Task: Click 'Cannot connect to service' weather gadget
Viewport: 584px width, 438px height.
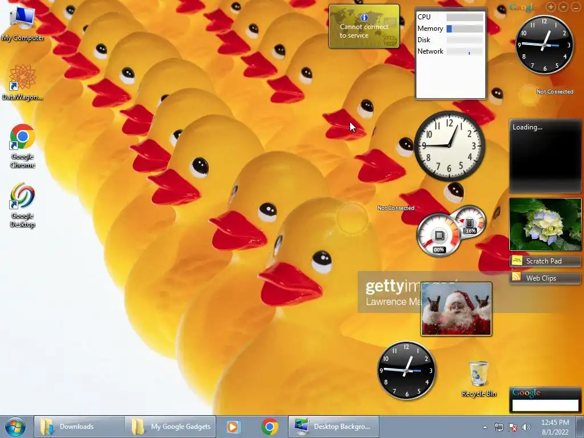Action: (364, 26)
